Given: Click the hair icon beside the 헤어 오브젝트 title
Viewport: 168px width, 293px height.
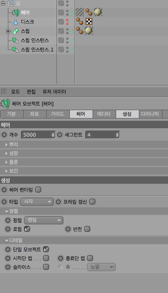Looking at the screenshot, I should 6,104.
